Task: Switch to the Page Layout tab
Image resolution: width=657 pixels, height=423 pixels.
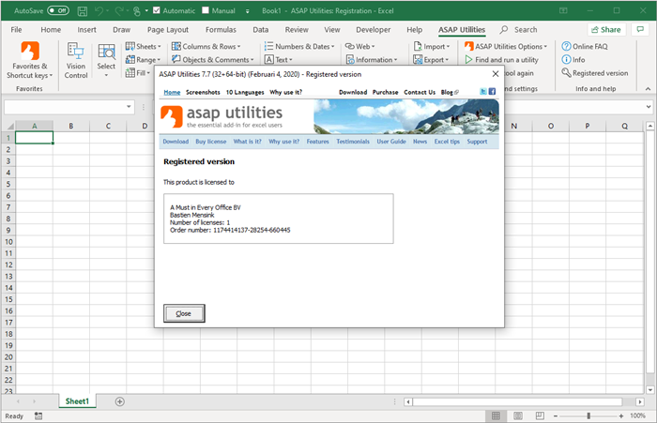Action: coord(168,30)
